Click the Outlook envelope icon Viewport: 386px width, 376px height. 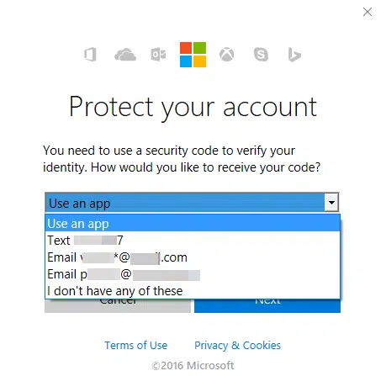point(158,55)
